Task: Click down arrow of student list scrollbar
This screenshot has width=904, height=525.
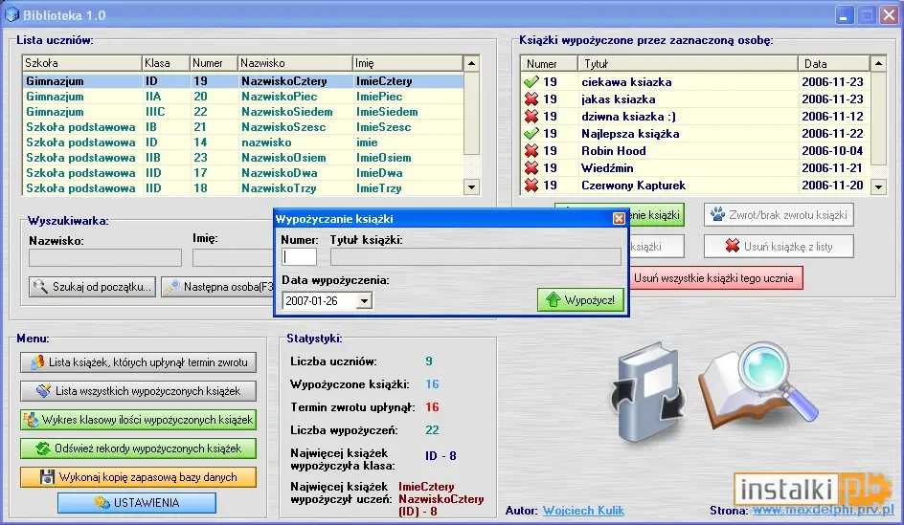Action: [471, 187]
